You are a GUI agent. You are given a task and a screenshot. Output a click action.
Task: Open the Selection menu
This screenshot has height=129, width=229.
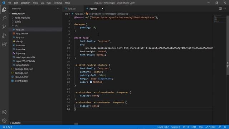(x=25, y=3)
